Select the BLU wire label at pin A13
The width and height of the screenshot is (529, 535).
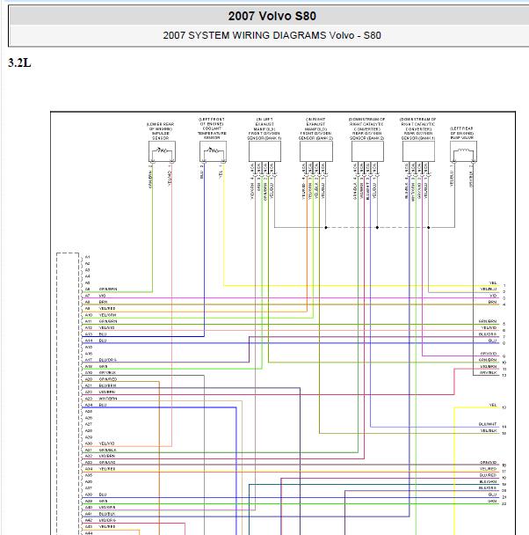click(103, 334)
